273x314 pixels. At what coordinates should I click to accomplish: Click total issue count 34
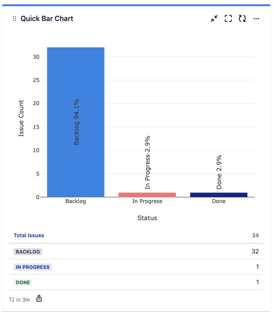coord(255,235)
